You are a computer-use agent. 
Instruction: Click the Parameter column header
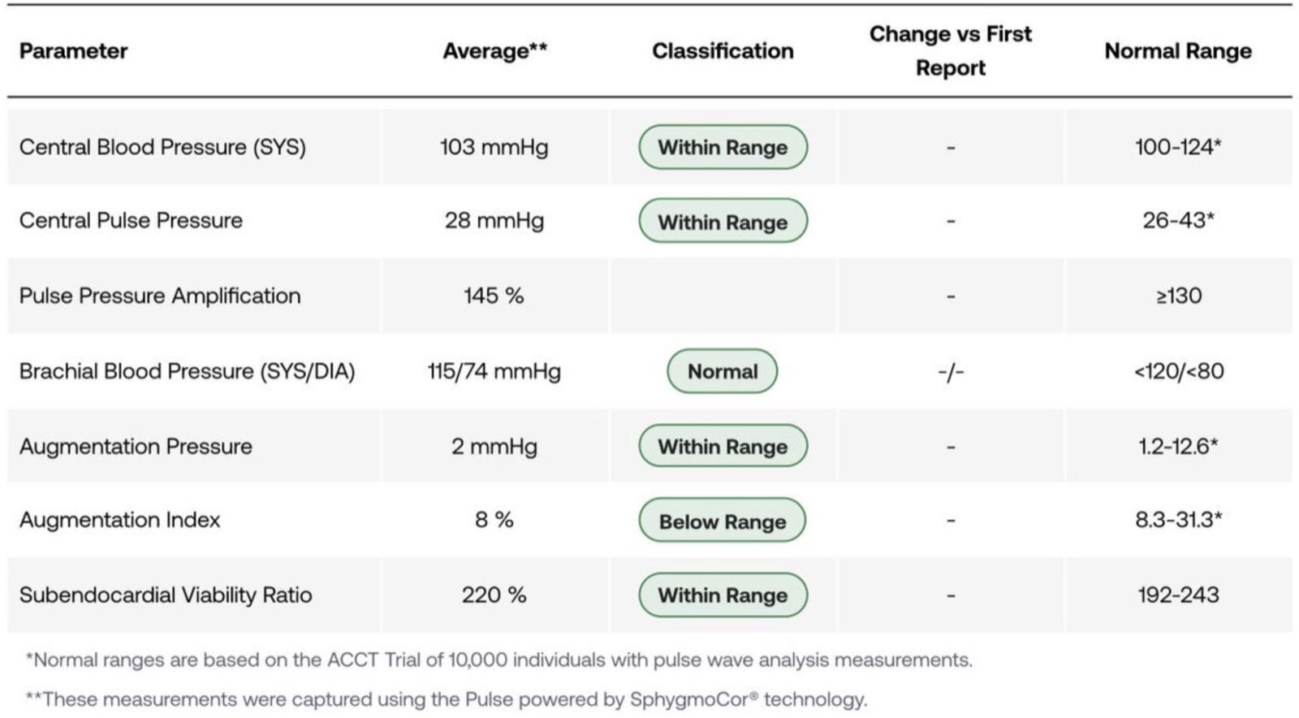coord(73,51)
